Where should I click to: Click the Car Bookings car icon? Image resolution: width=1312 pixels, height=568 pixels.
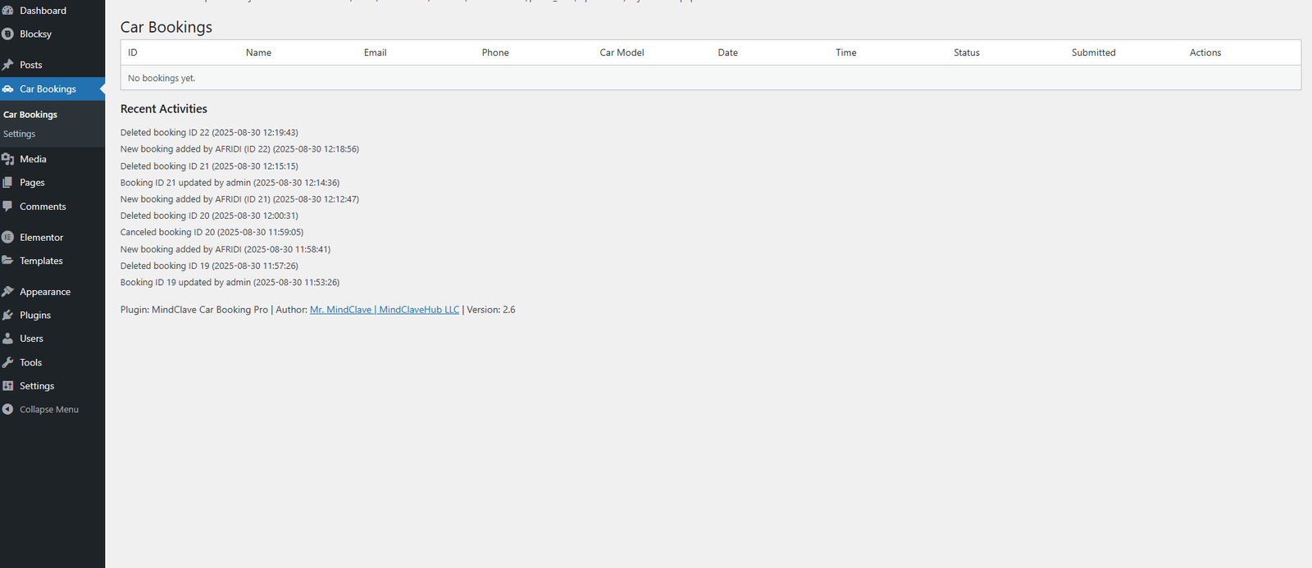click(8, 89)
